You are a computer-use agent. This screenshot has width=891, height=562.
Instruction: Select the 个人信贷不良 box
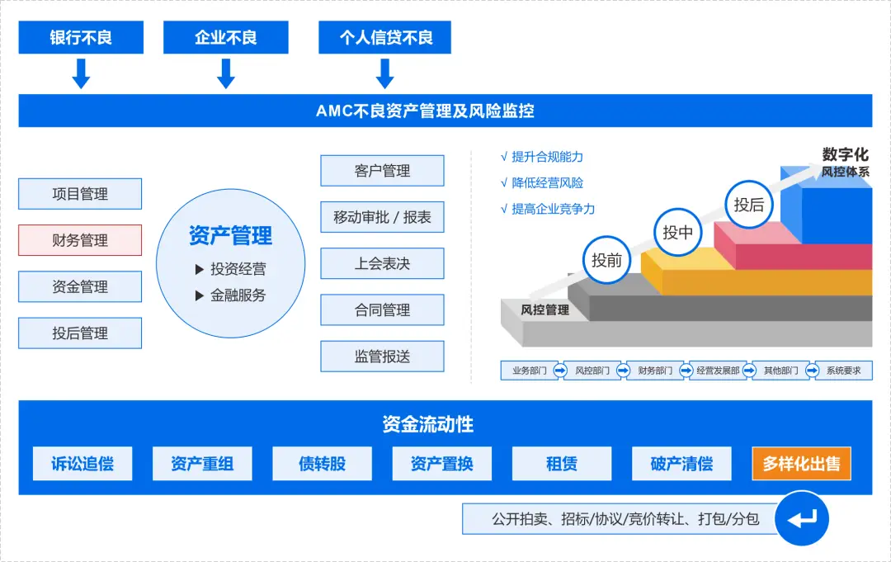[384, 37]
